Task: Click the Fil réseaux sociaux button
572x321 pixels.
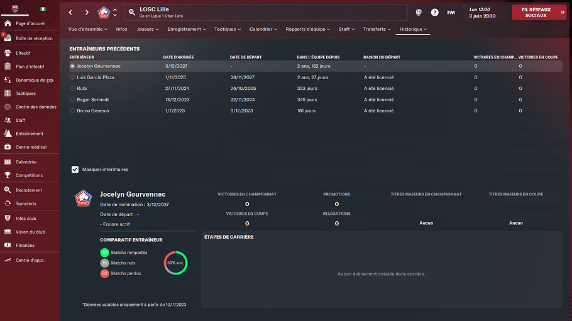Action: click(x=539, y=13)
